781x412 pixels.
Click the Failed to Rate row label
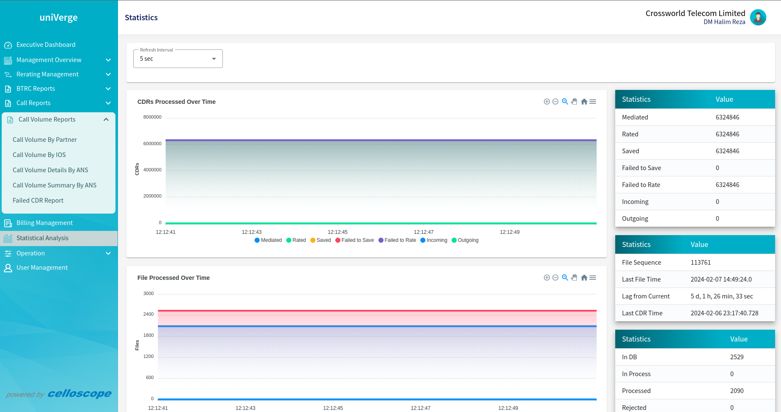[641, 185]
